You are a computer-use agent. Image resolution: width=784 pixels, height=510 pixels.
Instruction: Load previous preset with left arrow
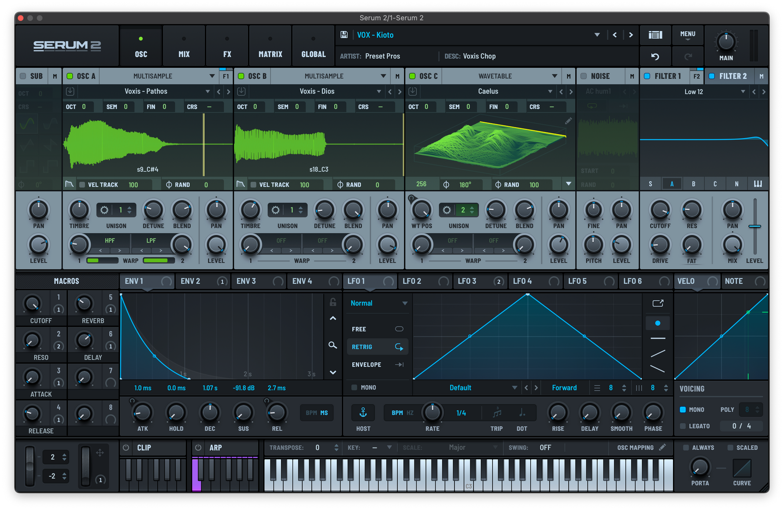pyautogui.click(x=614, y=35)
